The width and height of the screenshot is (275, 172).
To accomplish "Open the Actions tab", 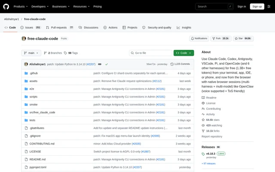I will coord(110,28).
